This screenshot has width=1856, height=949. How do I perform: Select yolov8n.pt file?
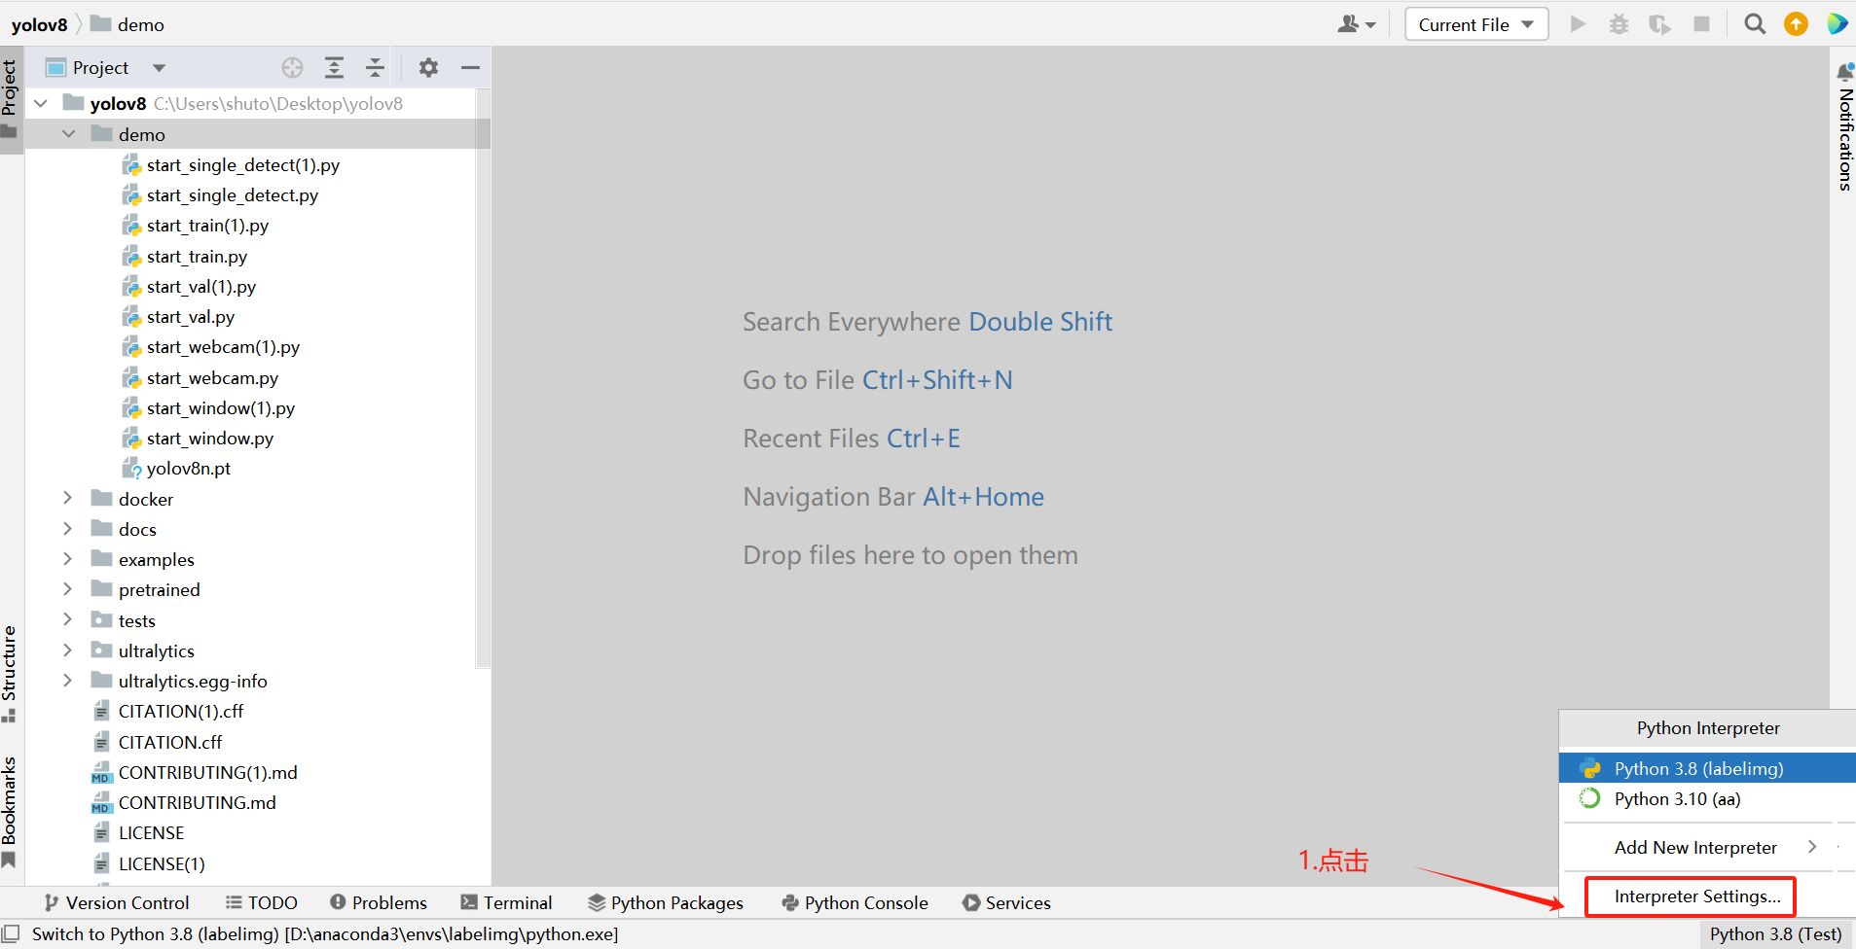(x=189, y=469)
